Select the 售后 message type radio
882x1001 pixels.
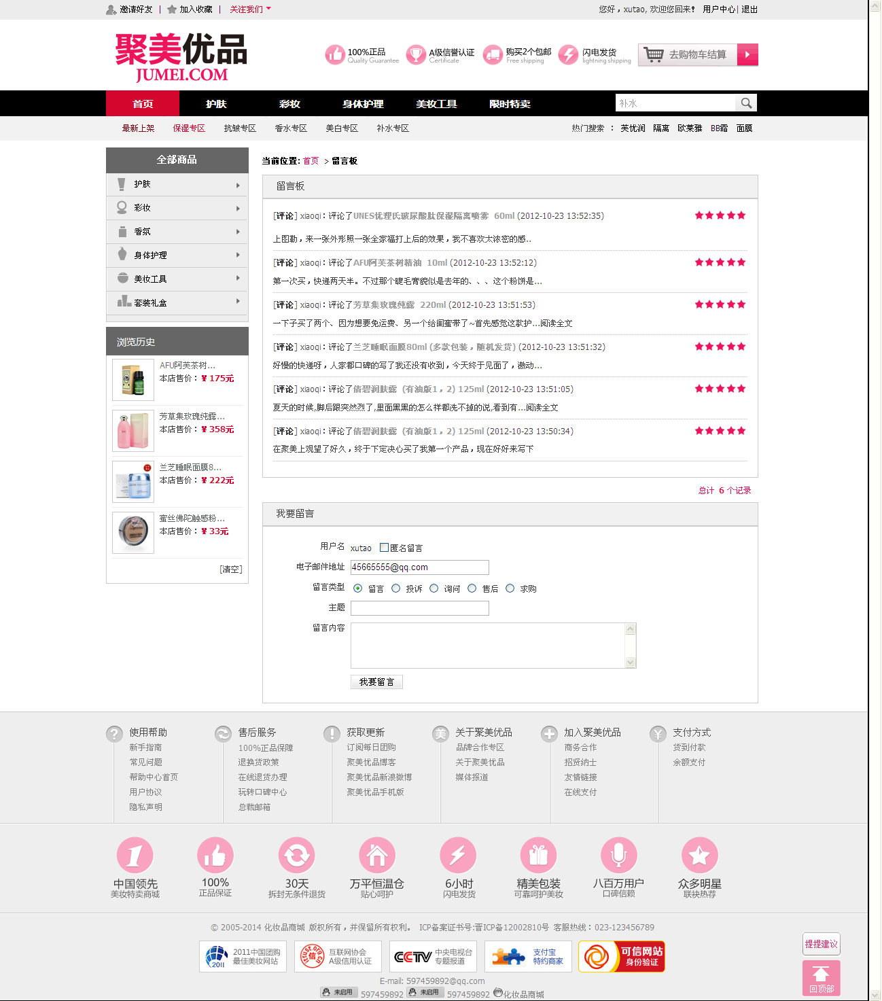pos(472,589)
